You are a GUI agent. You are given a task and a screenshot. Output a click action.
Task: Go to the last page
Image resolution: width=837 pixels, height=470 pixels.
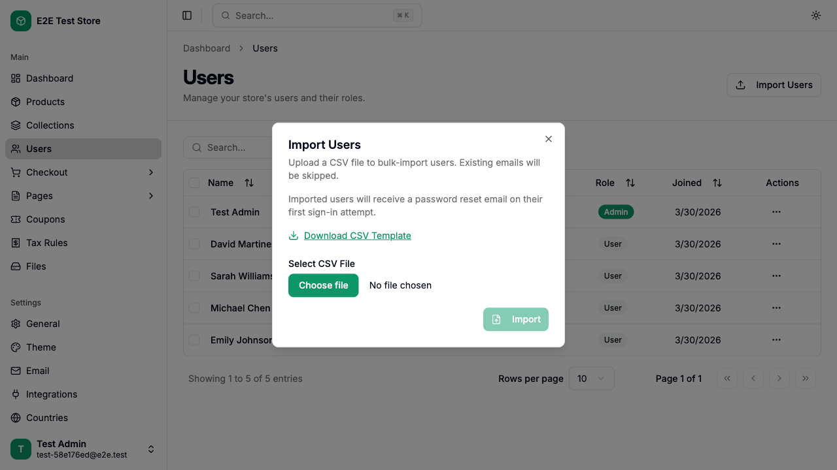coord(806,379)
